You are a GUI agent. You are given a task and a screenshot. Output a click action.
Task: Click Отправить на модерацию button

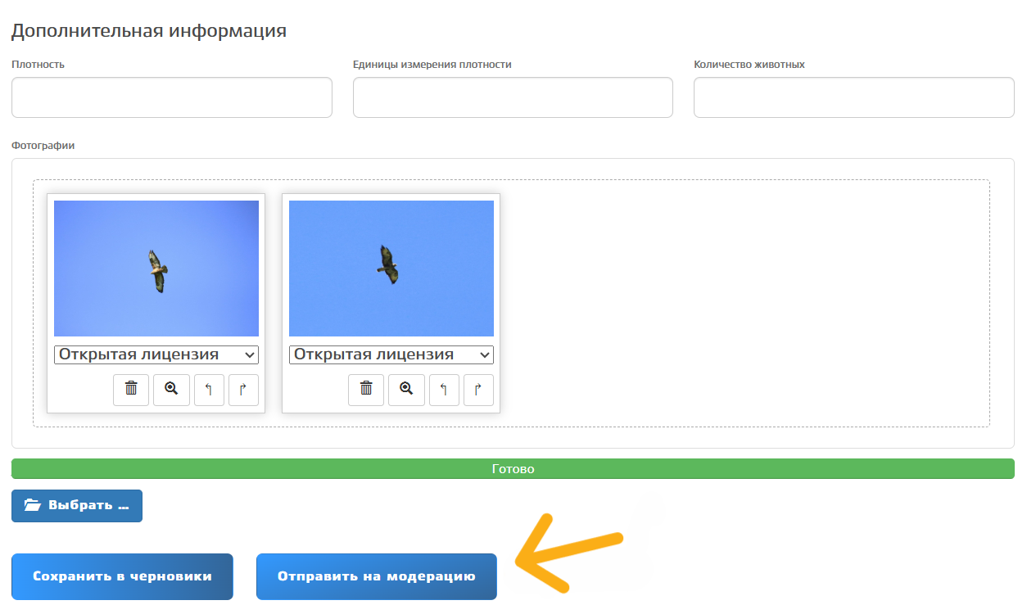tap(377, 576)
